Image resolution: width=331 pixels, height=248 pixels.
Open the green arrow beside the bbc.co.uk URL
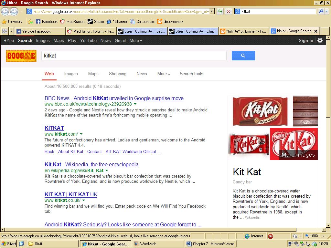(135, 104)
